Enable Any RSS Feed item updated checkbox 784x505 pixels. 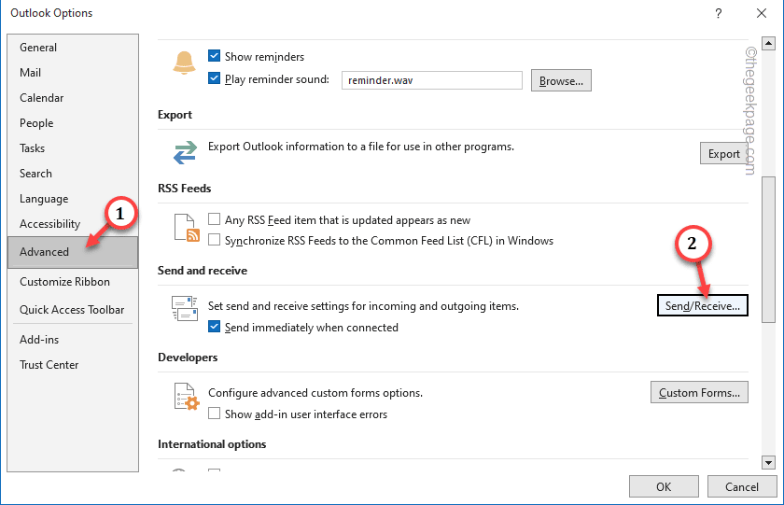[x=214, y=219]
